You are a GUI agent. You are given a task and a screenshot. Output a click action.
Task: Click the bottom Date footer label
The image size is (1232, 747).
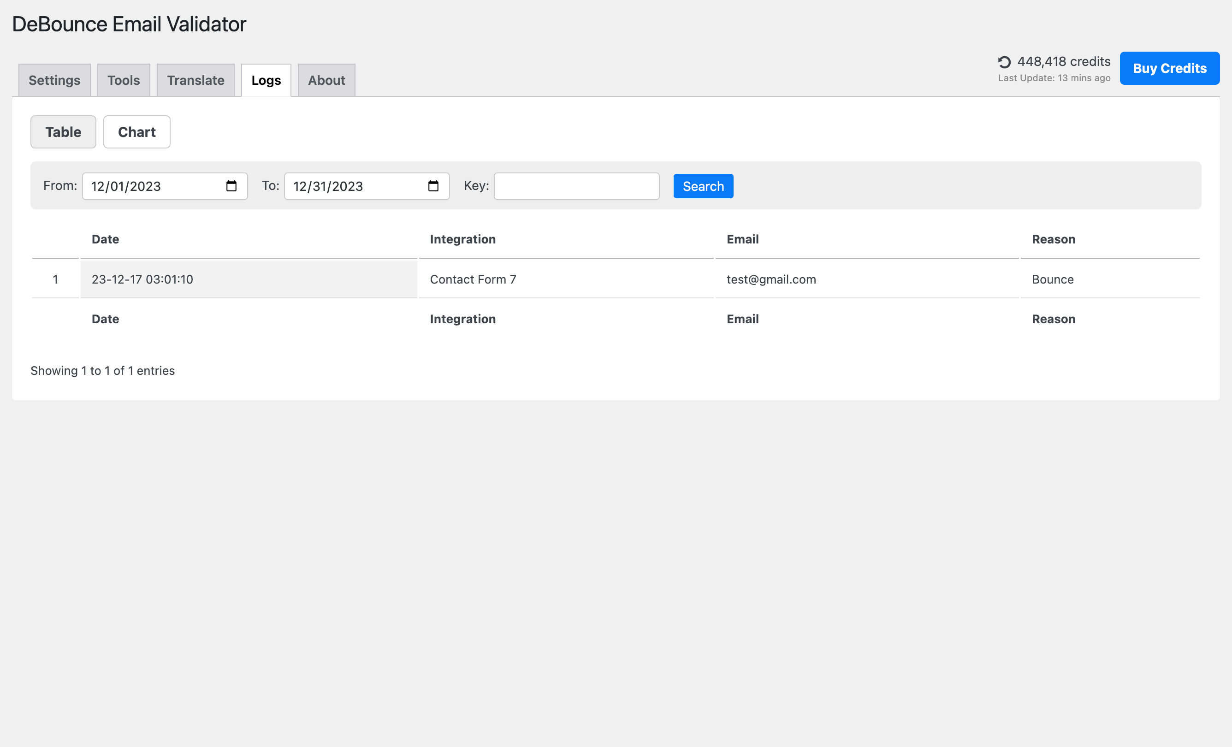coord(105,319)
